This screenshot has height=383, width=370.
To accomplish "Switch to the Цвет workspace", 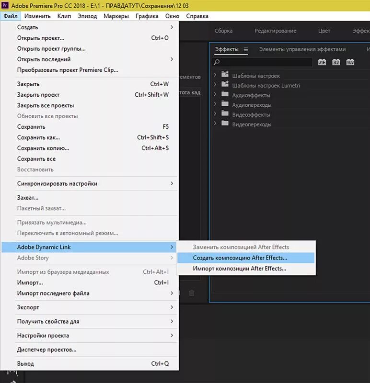I will (324, 31).
